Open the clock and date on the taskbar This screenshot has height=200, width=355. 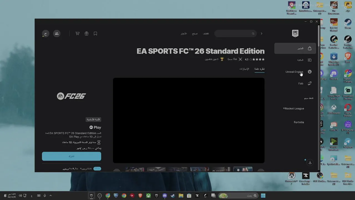[x=12, y=196]
